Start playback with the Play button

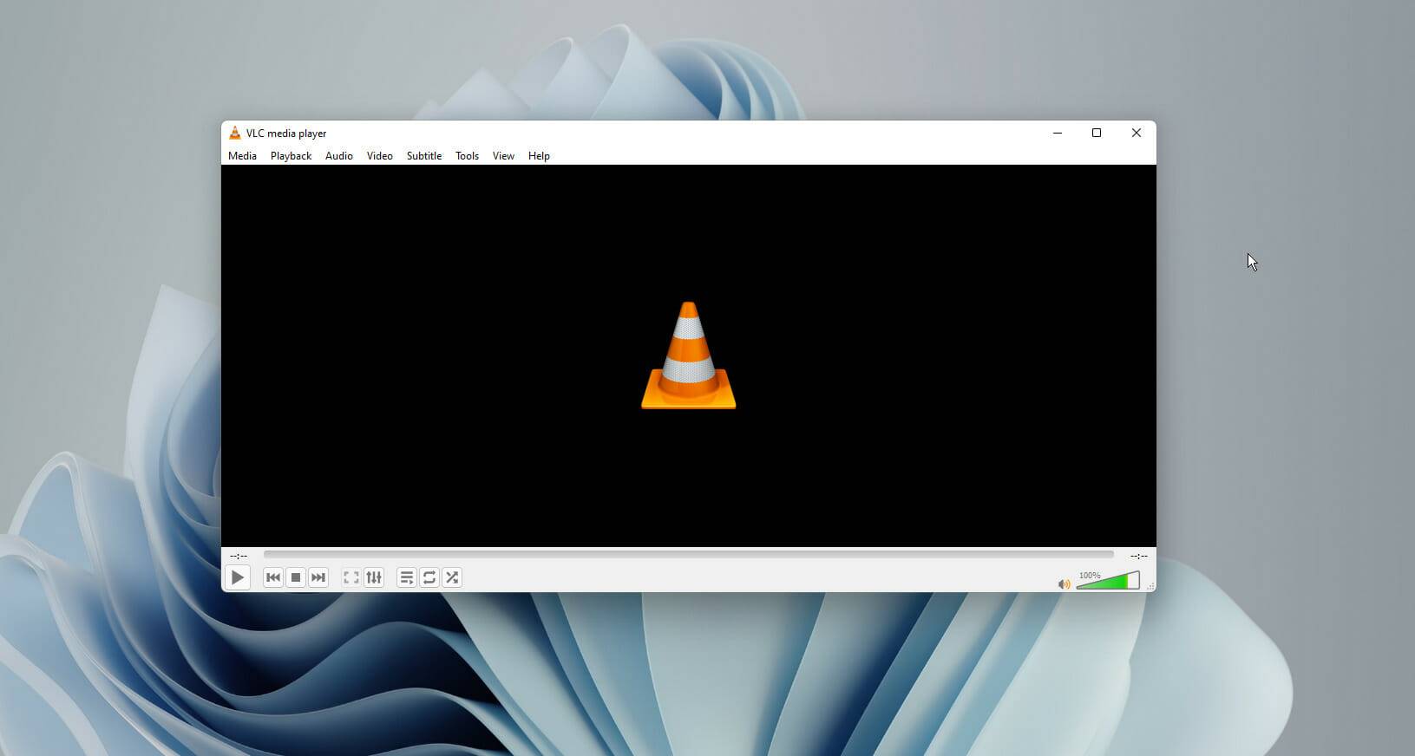point(237,577)
